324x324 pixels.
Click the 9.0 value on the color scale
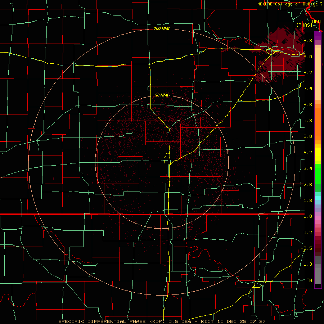coord(308,57)
